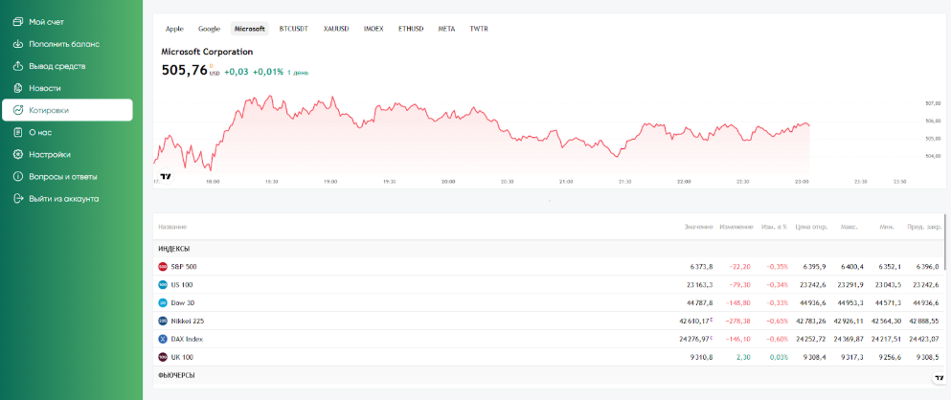Click the TradingView logo on the chart
Viewport: 951px width, 400px height.
pyautogui.click(x=166, y=176)
